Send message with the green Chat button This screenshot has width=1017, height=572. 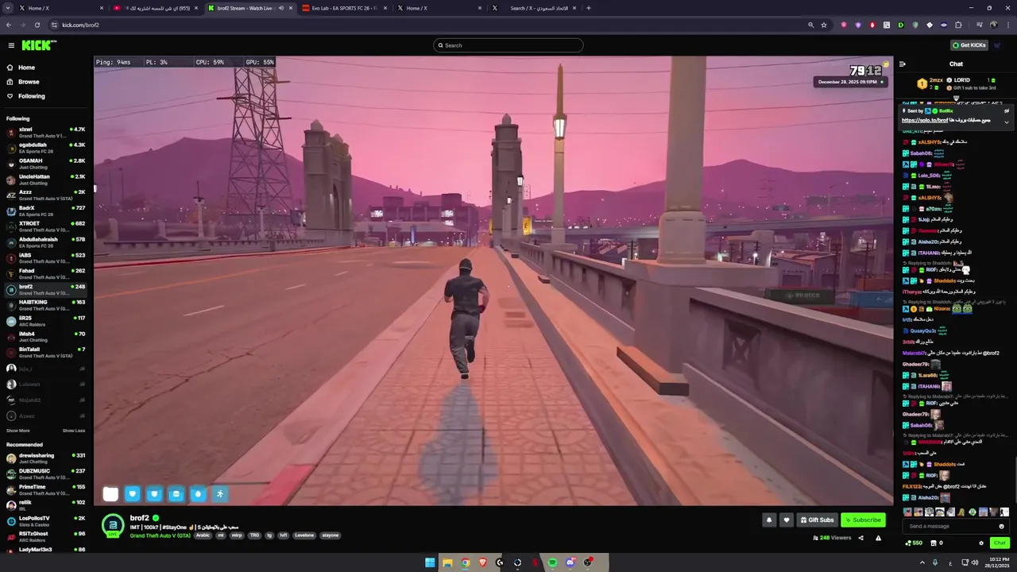(x=1000, y=543)
